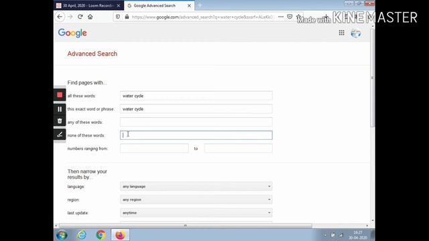Select the Google Advanced Search tab
Image resolution: width=429 pixels, height=241 pixels.
pyautogui.click(x=155, y=5)
